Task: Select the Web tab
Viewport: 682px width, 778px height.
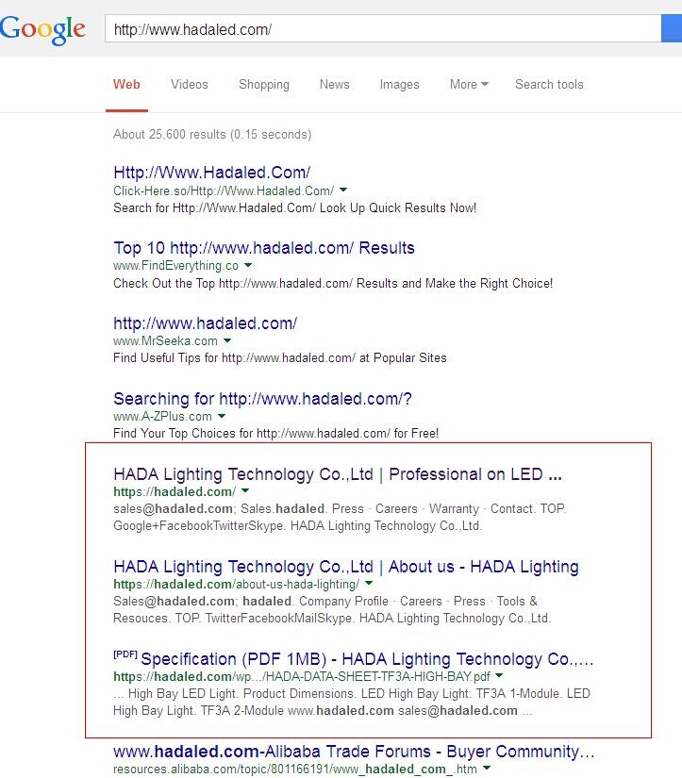Action: click(126, 84)
